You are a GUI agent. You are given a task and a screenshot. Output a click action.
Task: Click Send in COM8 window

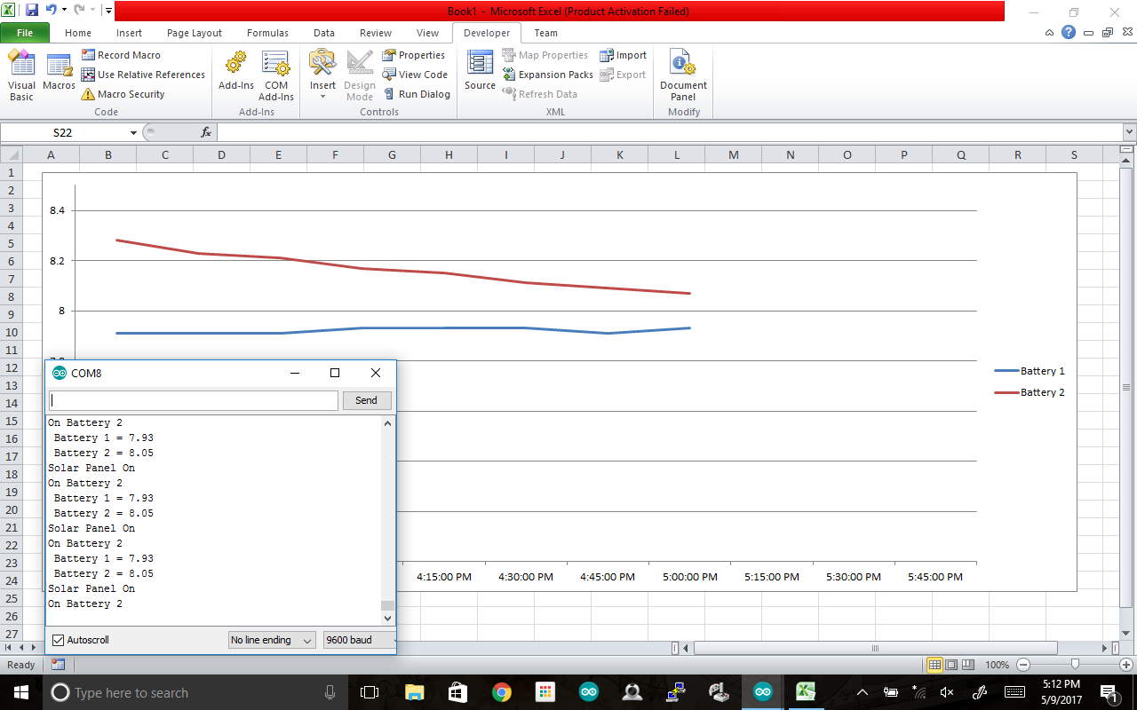366,400
